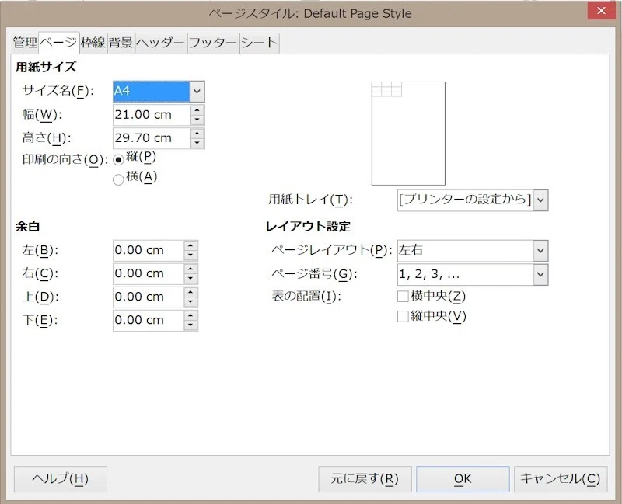
Task: Select 横(A) landscape orientation radio button
Action: (x=118, y=179)
